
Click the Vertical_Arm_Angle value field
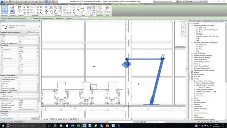(x=28, y=101)
